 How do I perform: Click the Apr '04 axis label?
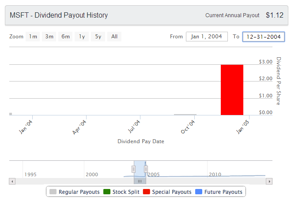click(79, 127)
